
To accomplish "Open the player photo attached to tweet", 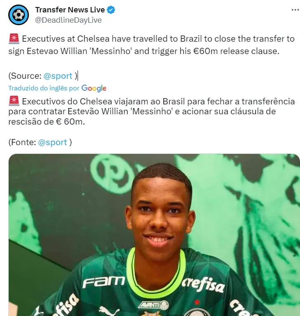I will coord(154,235).
